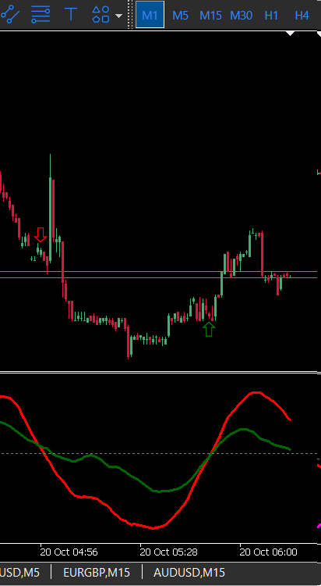Choose the shapes drawing tool
The height and width of the screenshot is (586, 321).
pos(101,15)
